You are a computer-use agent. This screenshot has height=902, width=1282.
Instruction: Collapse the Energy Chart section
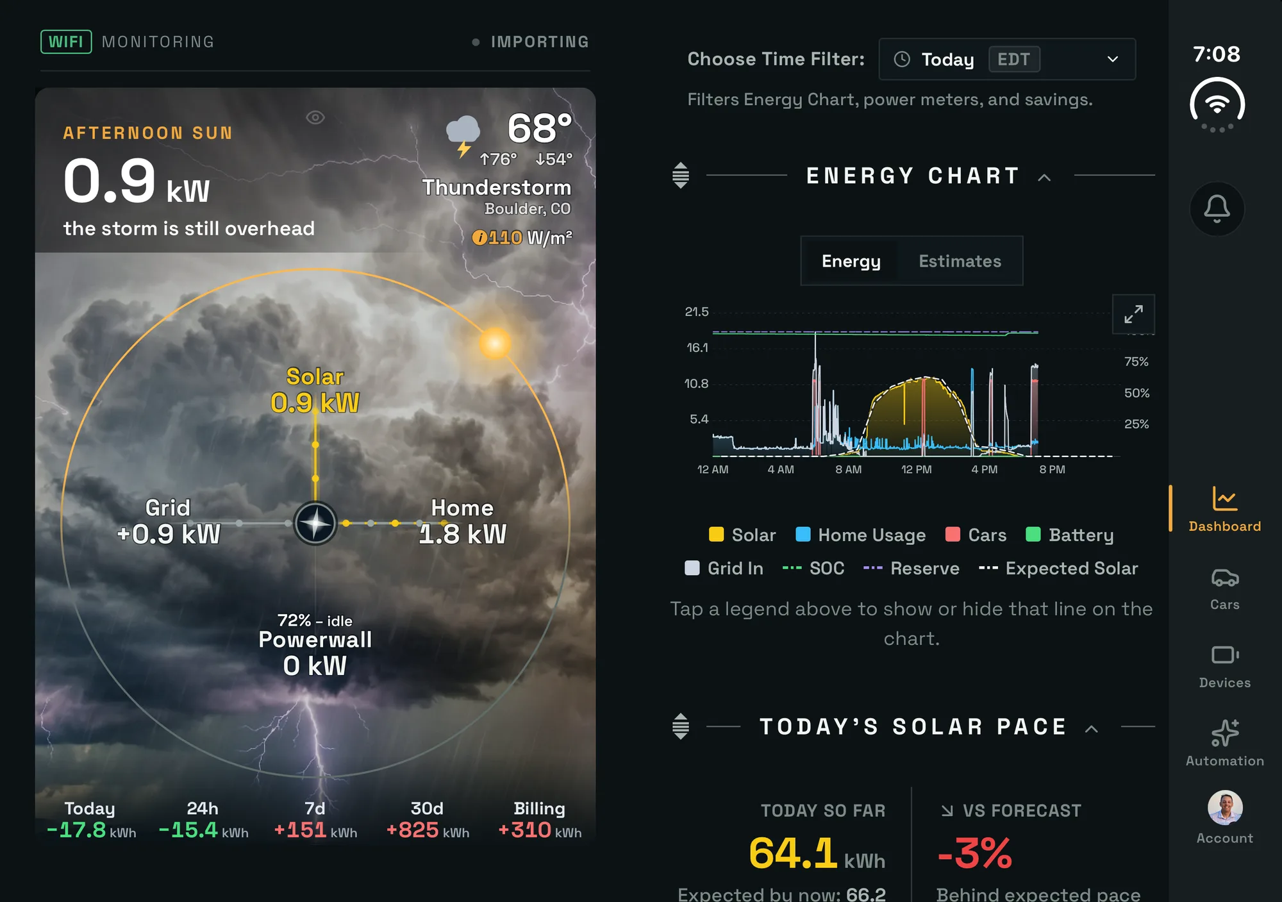[x=1044, y=177]
